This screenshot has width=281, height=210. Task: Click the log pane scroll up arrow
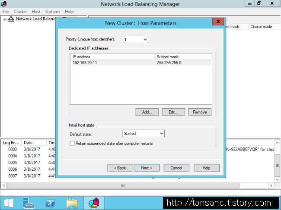tap(277, 143)
